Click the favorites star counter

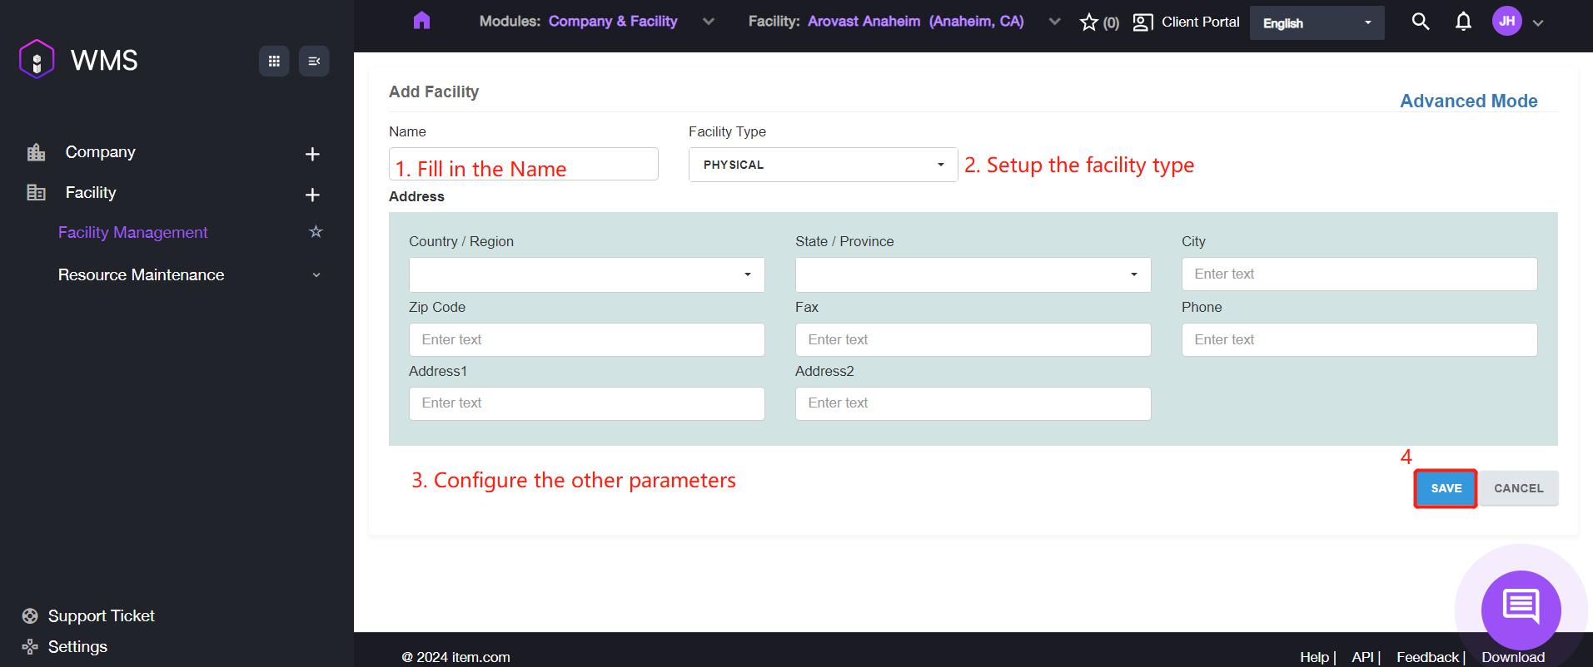click(1098, 22)
